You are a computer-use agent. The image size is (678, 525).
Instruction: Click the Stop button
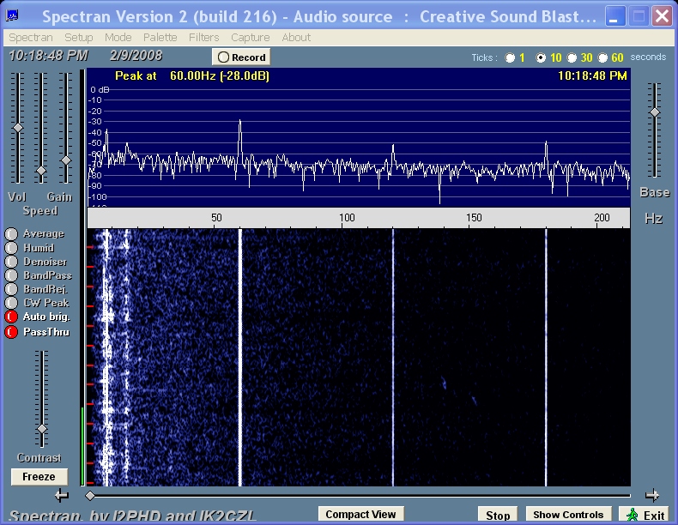(x=498, y=515)
